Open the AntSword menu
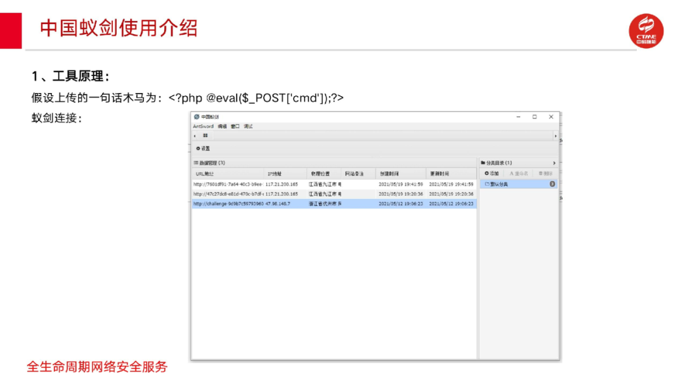685x385 pixels. pyautogui.click(x=203, y=127)
